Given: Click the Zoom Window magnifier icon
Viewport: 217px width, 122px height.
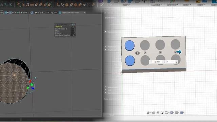Looking at the screenshot, I should (x=166, y=113).
